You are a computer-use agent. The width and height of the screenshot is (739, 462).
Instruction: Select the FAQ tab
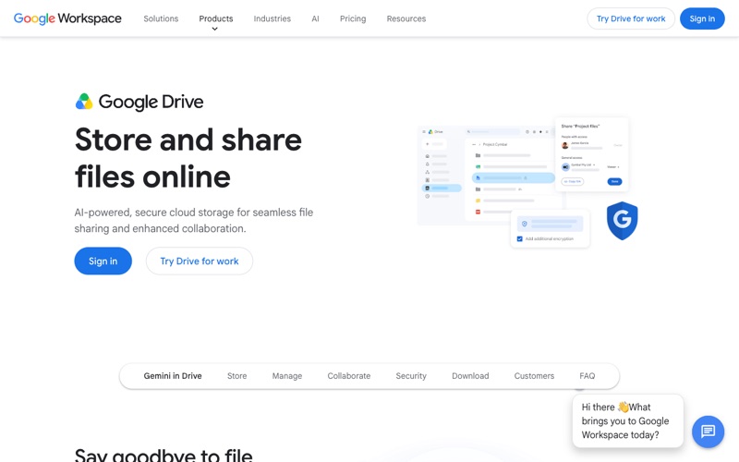tap(587, 376)
